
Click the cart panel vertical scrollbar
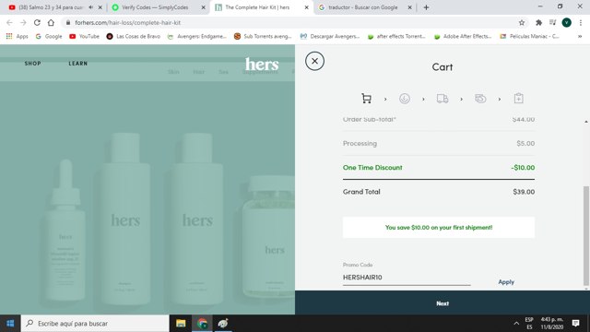(x=586, y=236)
